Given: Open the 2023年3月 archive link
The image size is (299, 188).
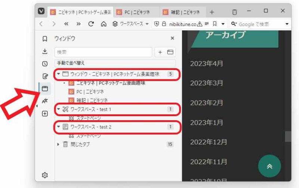Looking at the screenshot, I should click(207, 83).
